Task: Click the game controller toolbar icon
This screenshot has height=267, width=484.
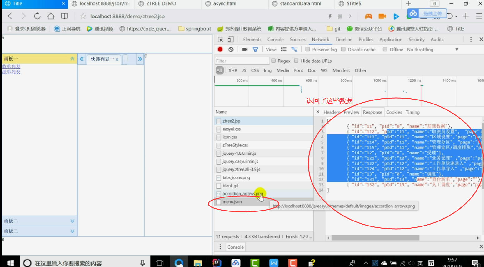Action: click(x=369, y=16)
